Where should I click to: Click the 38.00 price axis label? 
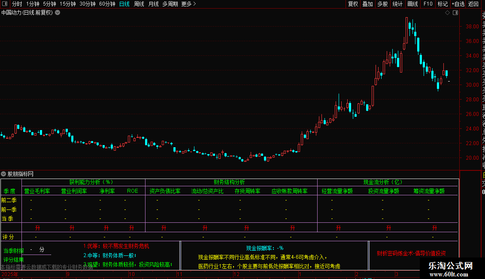click(x=472, y=26)
